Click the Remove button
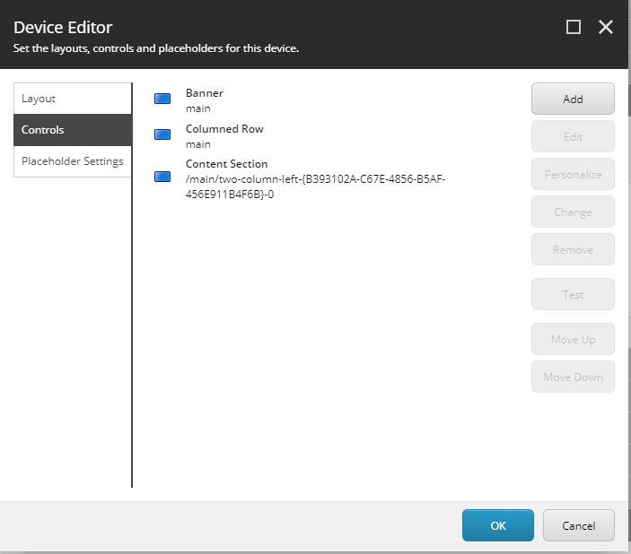Viewport: 631px width, 554px height. (x=573, y=250)
